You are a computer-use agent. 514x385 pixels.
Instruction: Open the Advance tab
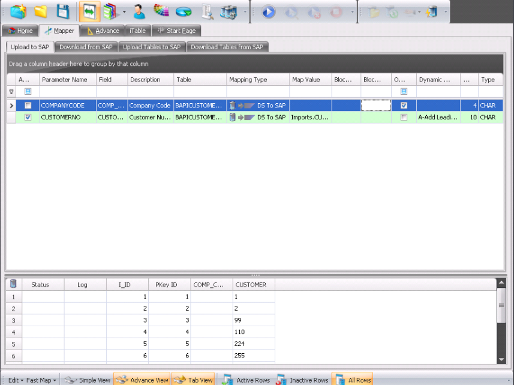103,31
